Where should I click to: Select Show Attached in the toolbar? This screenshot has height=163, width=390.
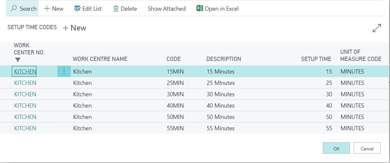[x=167, y=9]
